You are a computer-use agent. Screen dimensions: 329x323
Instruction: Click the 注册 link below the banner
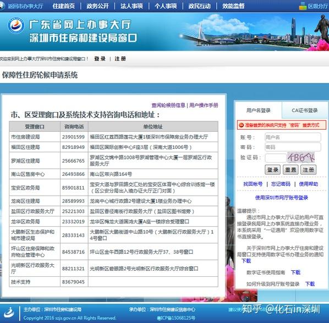point(120,59)
